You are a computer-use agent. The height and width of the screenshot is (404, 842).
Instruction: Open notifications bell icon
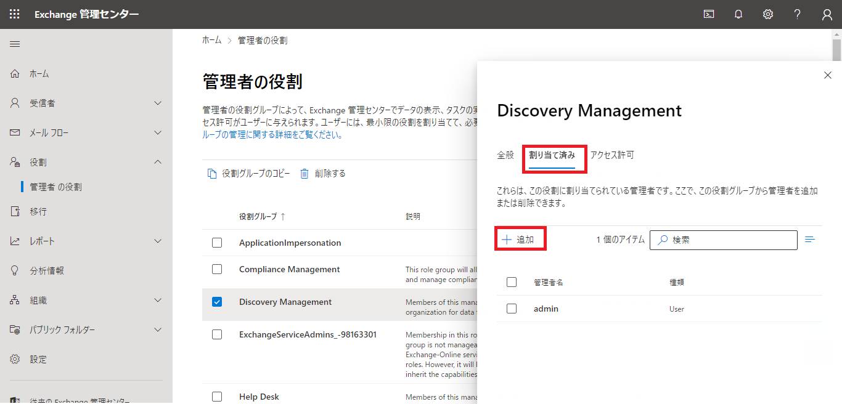(x=738, y=14)
